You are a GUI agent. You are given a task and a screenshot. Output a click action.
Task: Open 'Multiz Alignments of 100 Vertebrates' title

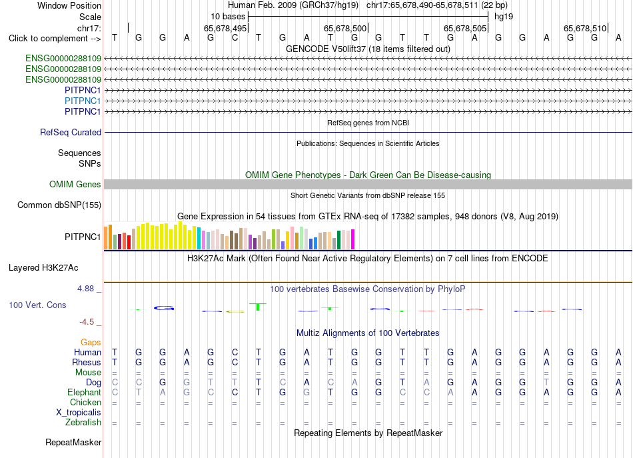point(368,333)
